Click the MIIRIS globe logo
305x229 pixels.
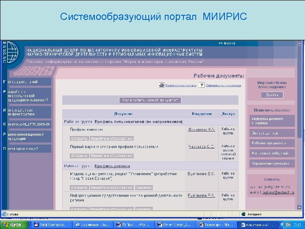coord(12,52)
